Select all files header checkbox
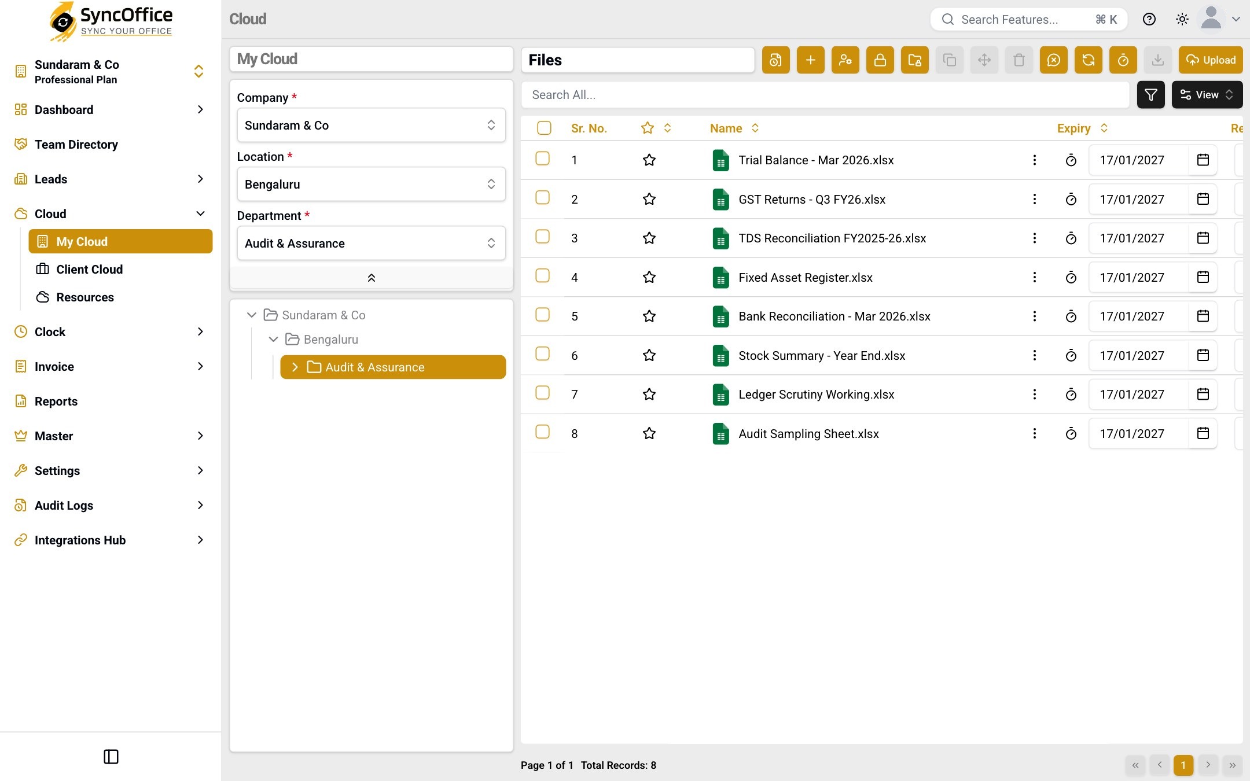 click(x=544, y=128)
